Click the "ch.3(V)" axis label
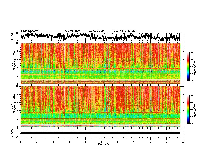Screen dimensions: 206x159 click(12, 133)
